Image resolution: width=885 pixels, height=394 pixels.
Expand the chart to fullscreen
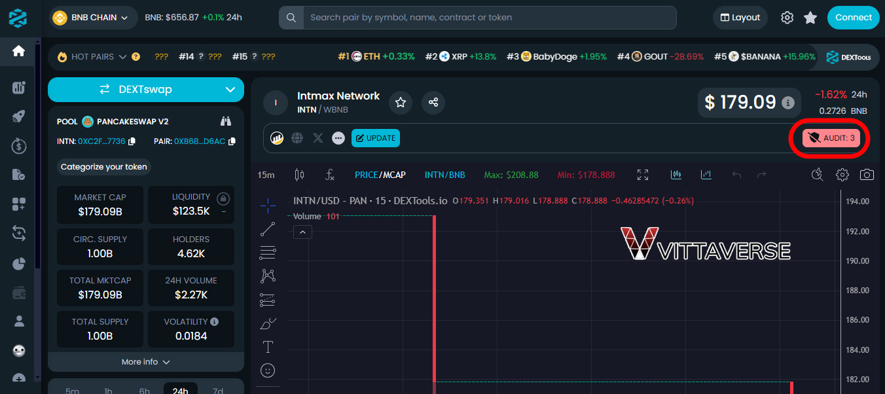click(642, 175)
